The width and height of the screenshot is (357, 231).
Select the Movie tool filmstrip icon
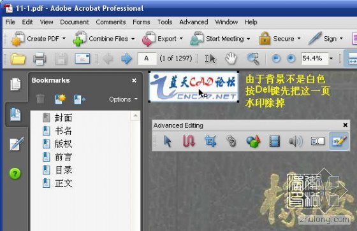pyautogui.click(x=275, y=141)
